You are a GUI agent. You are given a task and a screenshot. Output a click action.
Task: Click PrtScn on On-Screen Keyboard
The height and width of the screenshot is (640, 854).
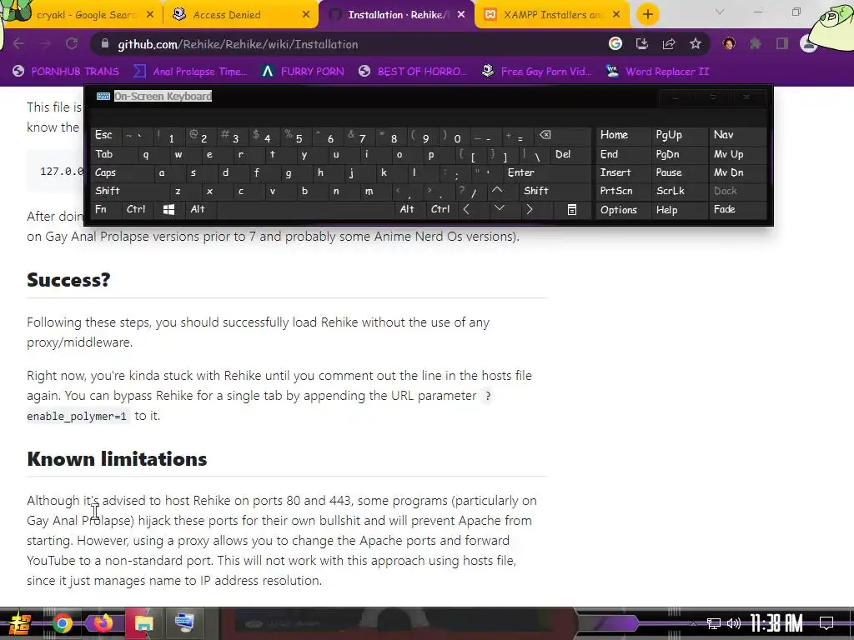click(x=623, y=191)
